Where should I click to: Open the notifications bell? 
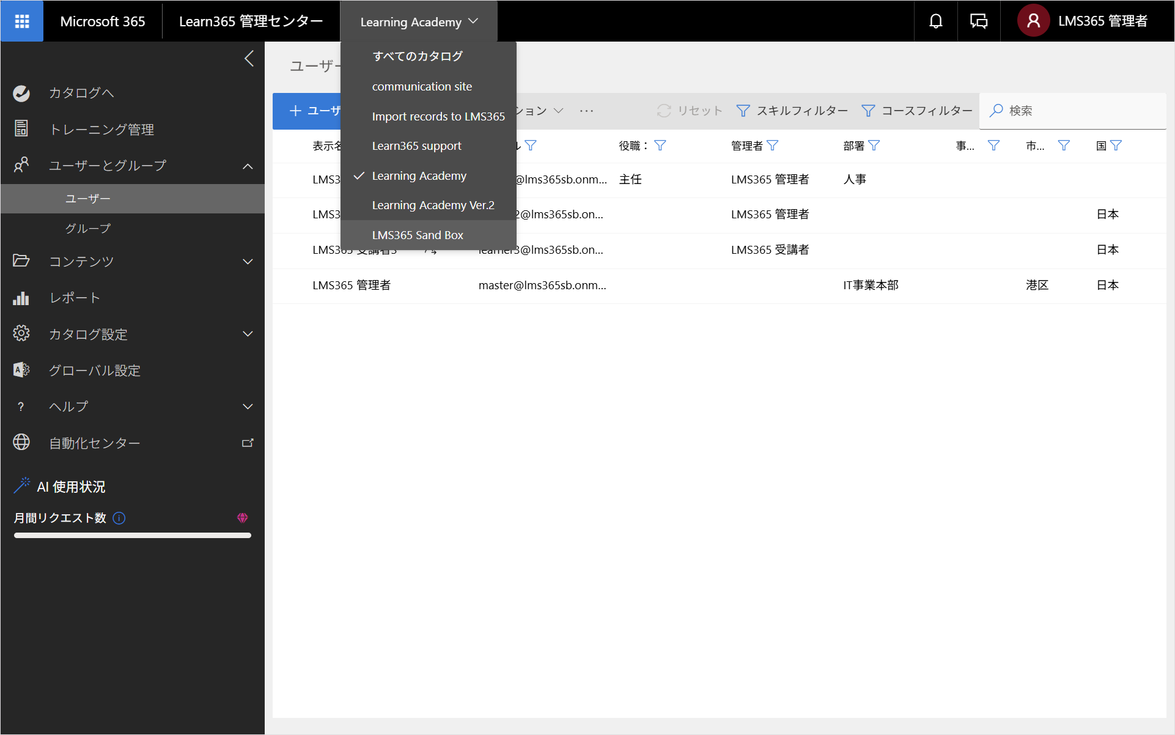coord(935,21)
